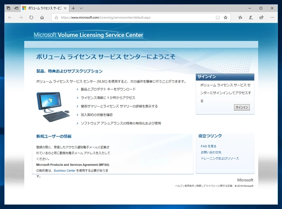Share this page icon

[261, 17]
